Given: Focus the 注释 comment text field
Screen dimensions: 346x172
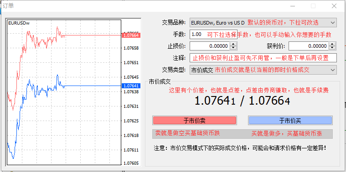Looking at the screenshot, I should (263, 58).
